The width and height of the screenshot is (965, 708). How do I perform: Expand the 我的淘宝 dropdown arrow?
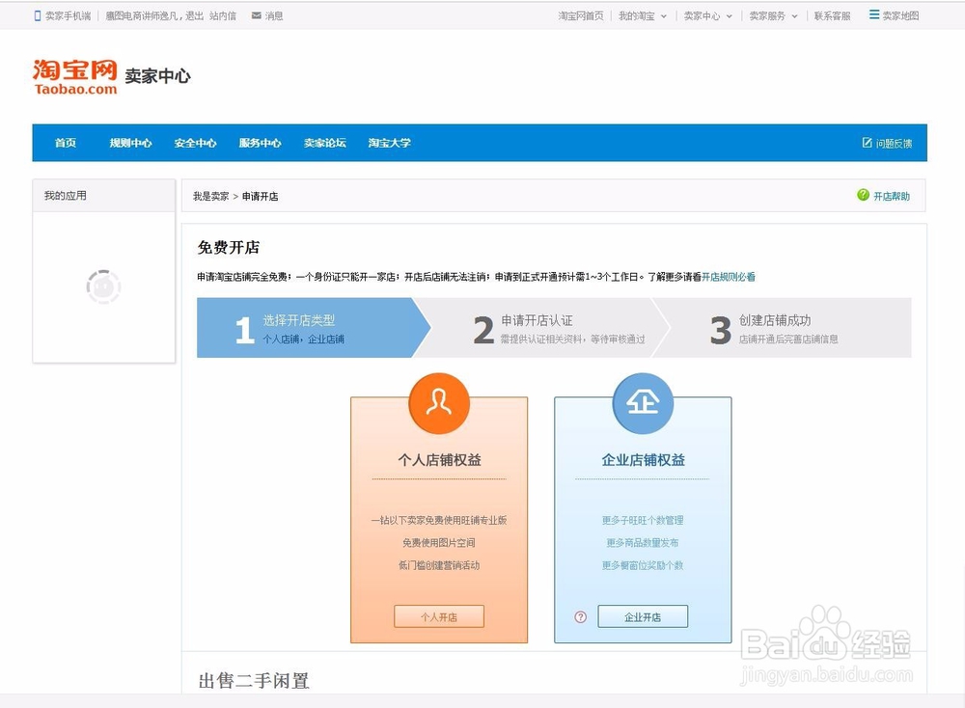[664, 16]
